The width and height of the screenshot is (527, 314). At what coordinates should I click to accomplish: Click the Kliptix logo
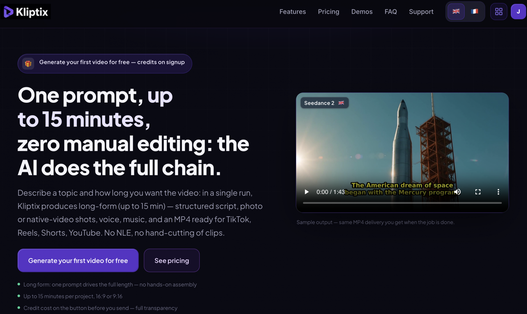click(26, 12)
